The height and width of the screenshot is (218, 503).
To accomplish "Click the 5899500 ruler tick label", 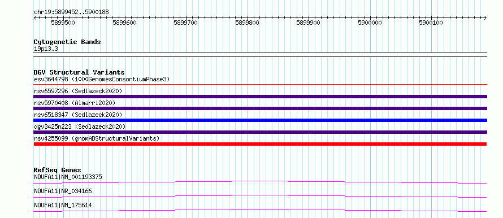I will click(x=63, y=23).
